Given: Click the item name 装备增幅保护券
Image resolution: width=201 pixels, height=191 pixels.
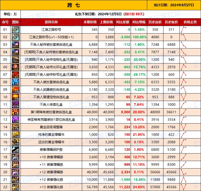Looking at the screenshot, I should (x=51, y=149).
